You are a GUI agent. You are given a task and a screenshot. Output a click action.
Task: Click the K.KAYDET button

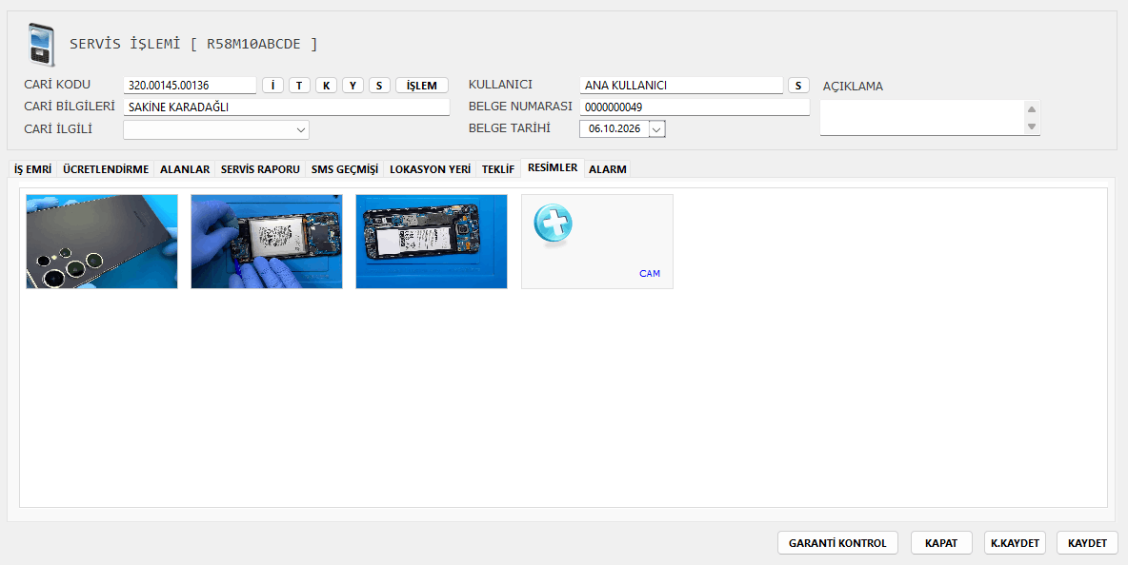[x=1015, y=543]
